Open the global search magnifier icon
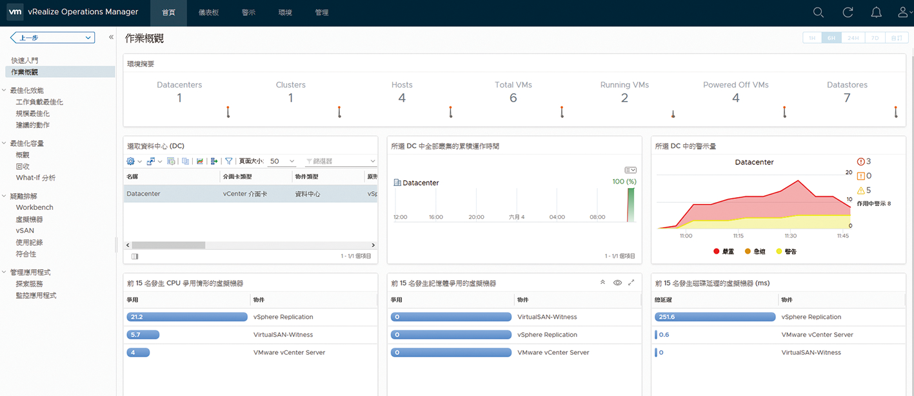This screenshot has height=396, width=914. tap(819, 12)
